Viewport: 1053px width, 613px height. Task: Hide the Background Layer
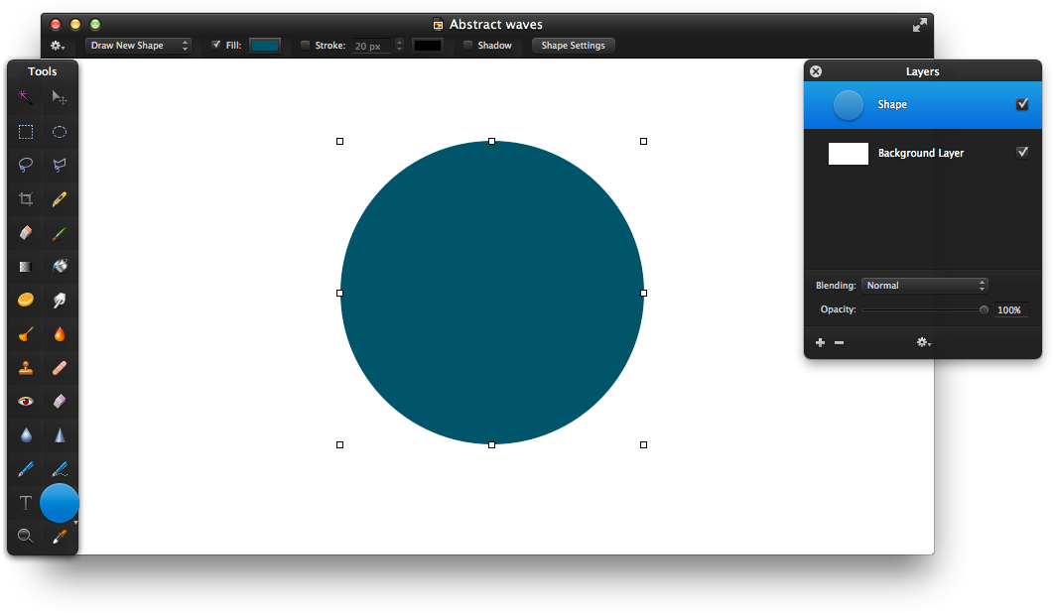(x=1023, y=152)
